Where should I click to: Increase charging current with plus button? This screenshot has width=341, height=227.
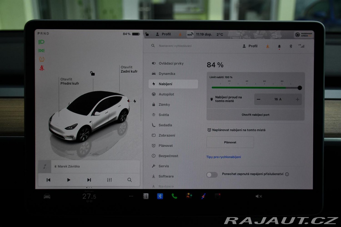point(297,99)
